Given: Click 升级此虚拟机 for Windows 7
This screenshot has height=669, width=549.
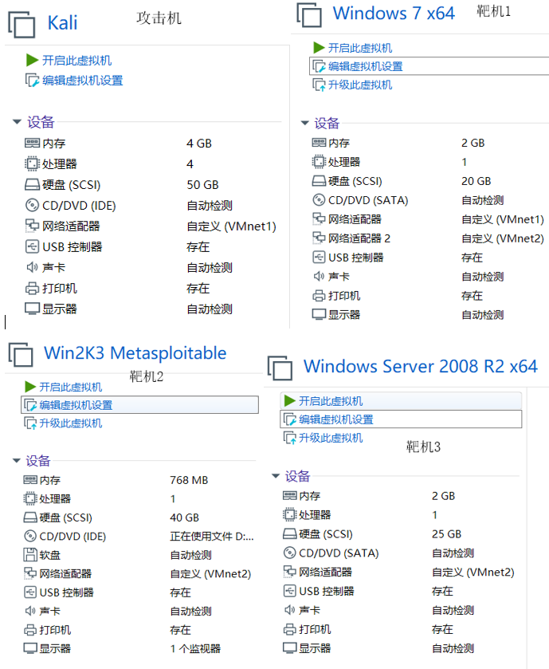Looking at the screenshot, I should (359, 85).
